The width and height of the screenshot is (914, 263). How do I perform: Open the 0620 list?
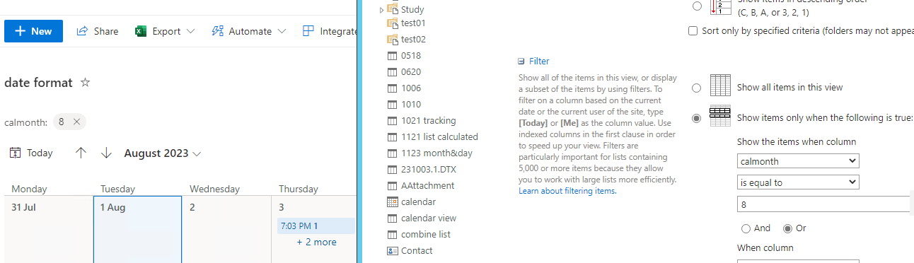(x=411, y=72)
